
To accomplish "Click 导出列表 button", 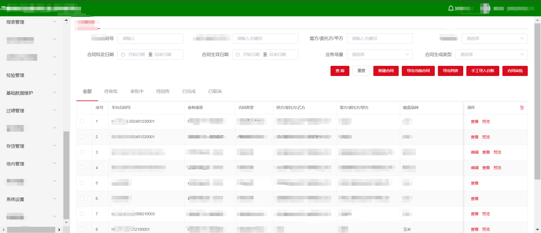I will click(x=451, y=71).
